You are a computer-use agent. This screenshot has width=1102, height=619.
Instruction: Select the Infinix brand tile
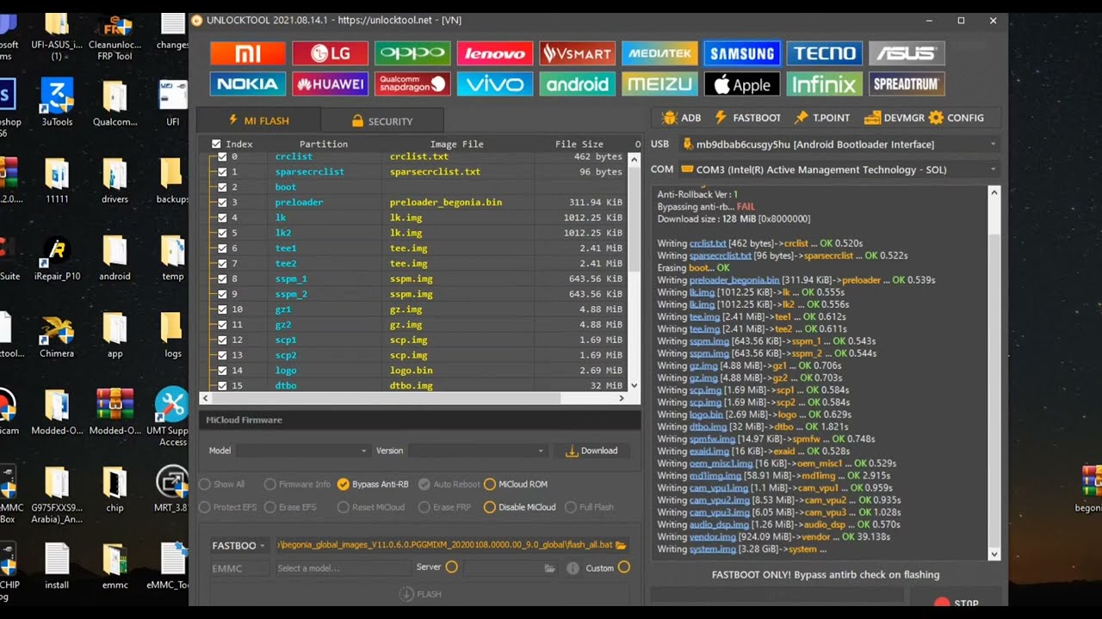(x=825, y=84)
